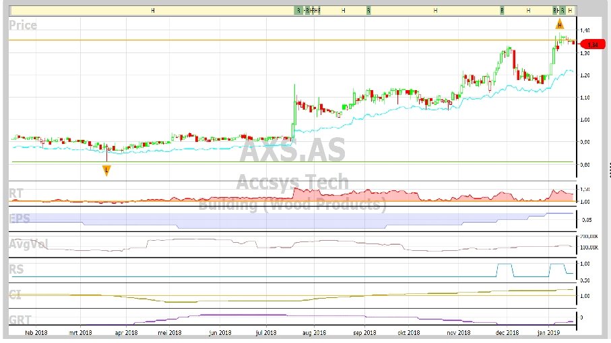Click the 'feb 2018' date axis label
This screenshot has width=611, height=343.
(x=36, y=332)
